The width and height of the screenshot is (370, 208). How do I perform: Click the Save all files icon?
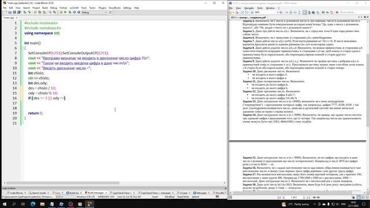point(19,12)
